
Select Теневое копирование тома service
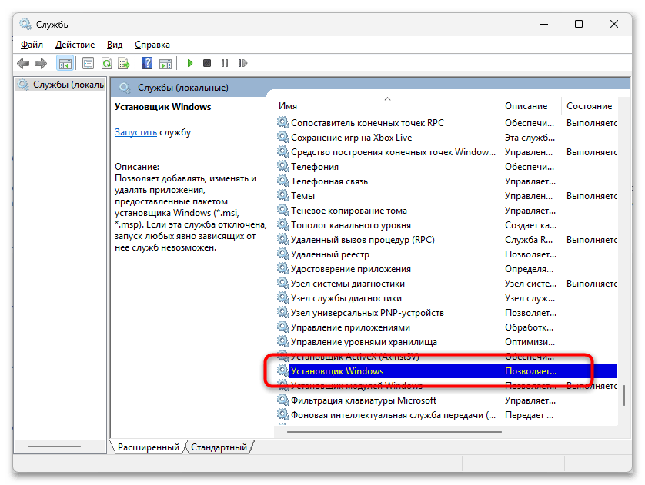[x=349, y=211]
